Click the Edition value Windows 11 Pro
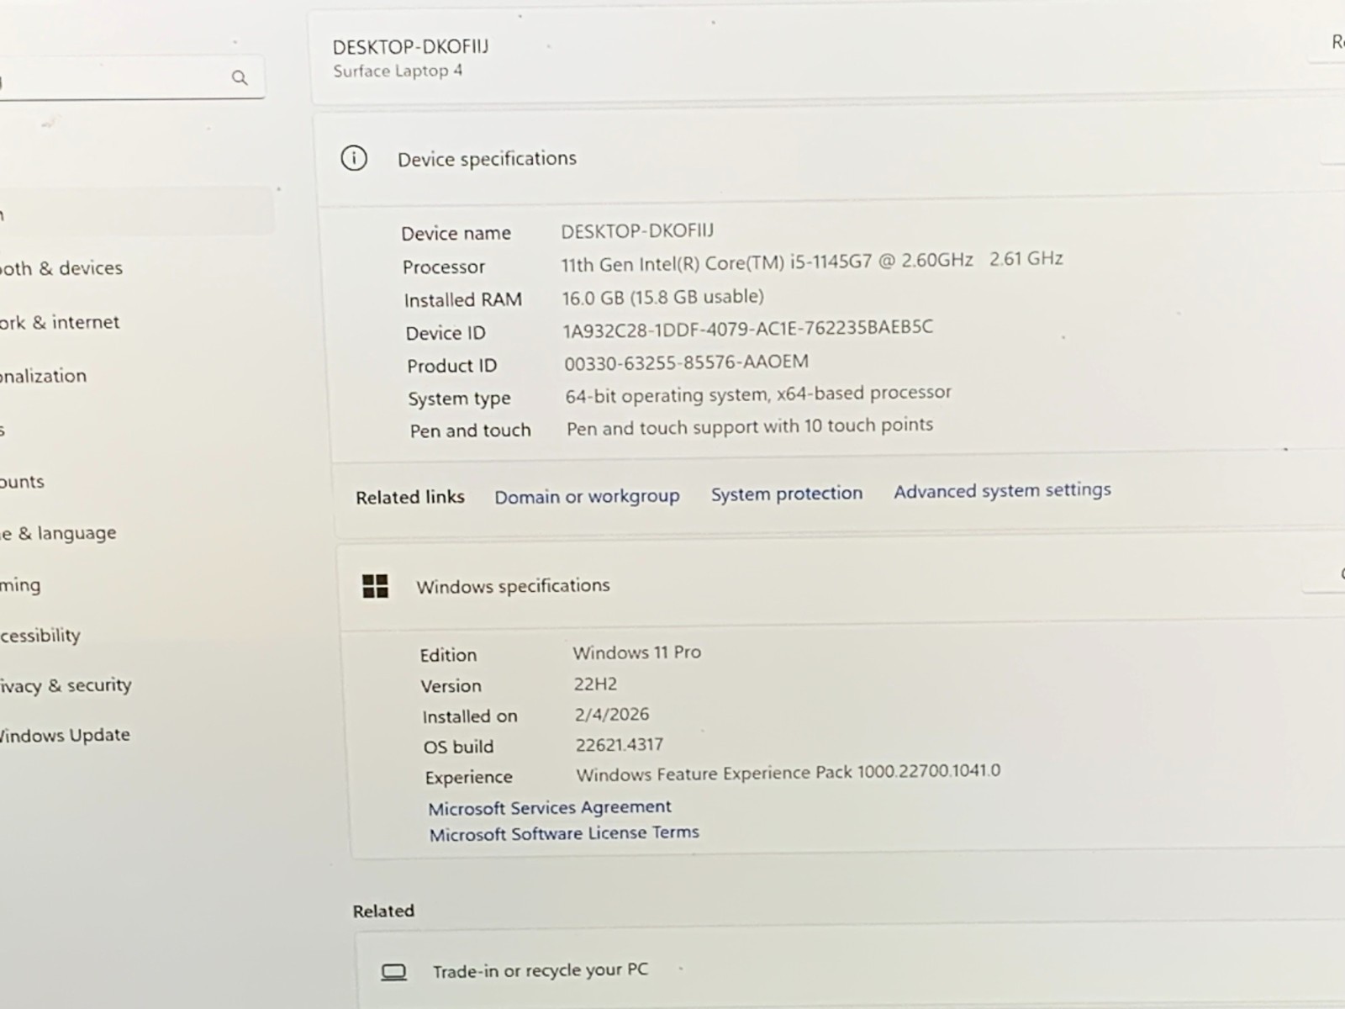 (x=637, y=652)
